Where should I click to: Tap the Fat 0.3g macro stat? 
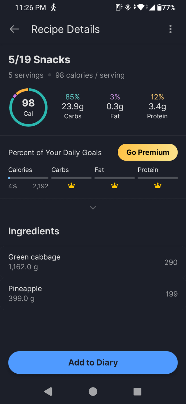pos(115,106)
